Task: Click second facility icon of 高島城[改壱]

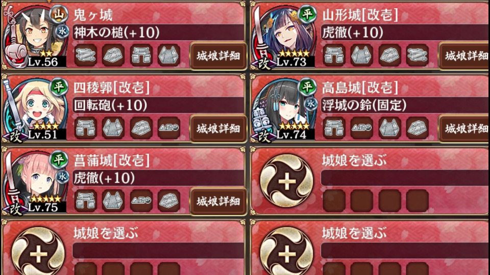Action: pos(362,128)
